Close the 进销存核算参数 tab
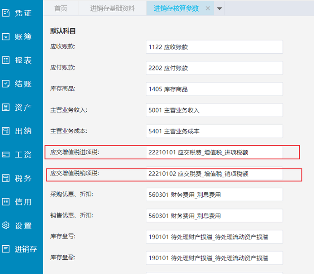The width and height of the screenshot is (314, 274). coord(208,8)
